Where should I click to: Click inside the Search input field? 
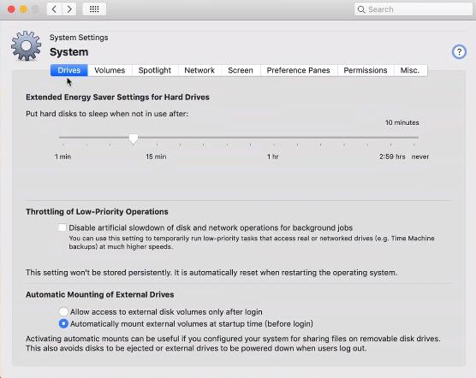point(414,9)
